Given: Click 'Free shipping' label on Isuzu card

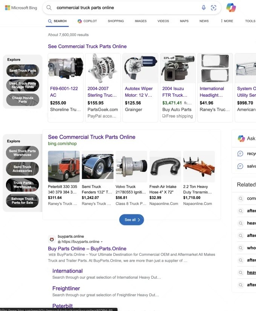Looking at the screenshot, I should [x=178, y=116].
